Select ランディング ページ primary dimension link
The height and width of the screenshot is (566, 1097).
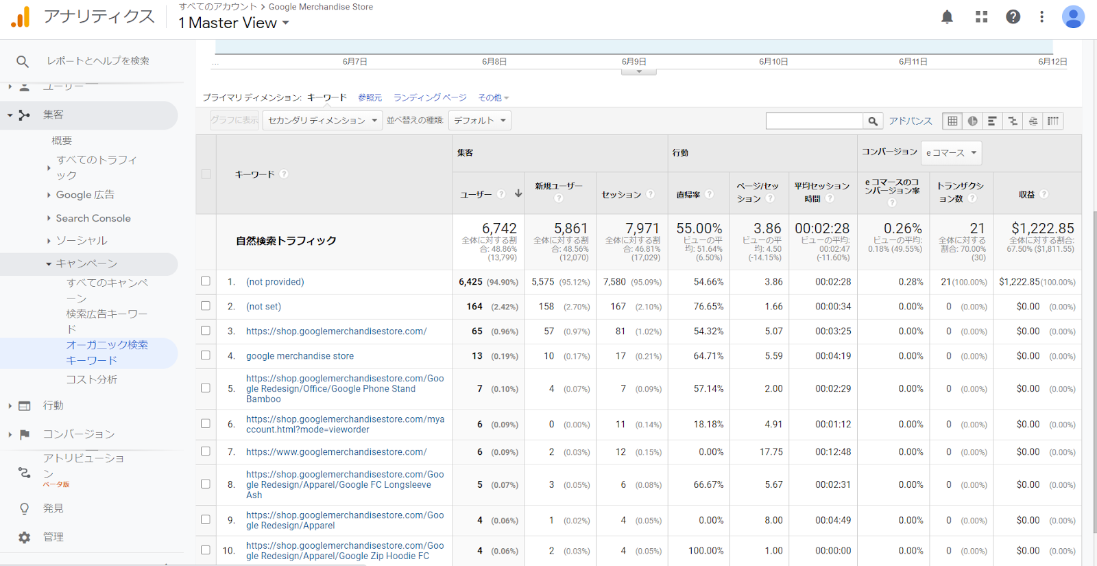pyautogui.click(x=430, y=98)
